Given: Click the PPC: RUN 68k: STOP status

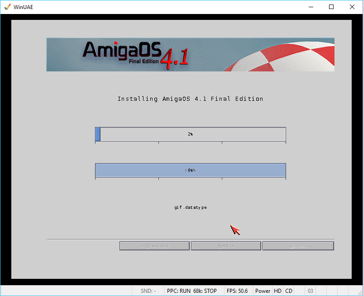Looking at the screenshot, I should coord(192,291).
